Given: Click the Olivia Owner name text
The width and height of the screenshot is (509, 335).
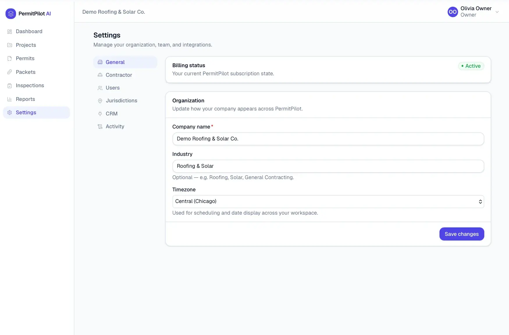Looking at the screenshot, I should click(x=476, y=8).
